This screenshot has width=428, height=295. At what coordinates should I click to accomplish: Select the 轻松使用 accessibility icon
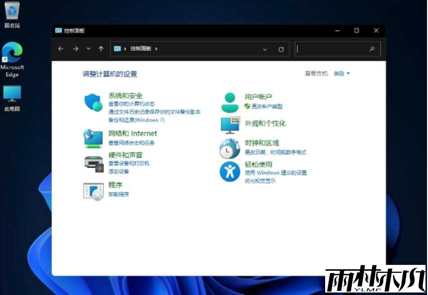[229, 173]
